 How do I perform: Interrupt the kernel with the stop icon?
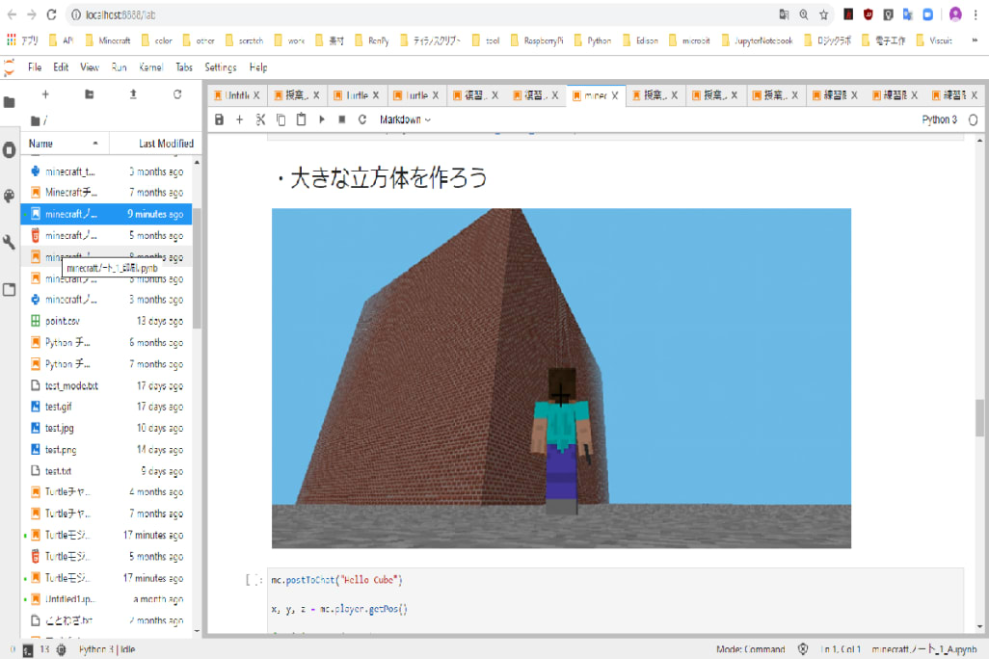click(341, 119)
